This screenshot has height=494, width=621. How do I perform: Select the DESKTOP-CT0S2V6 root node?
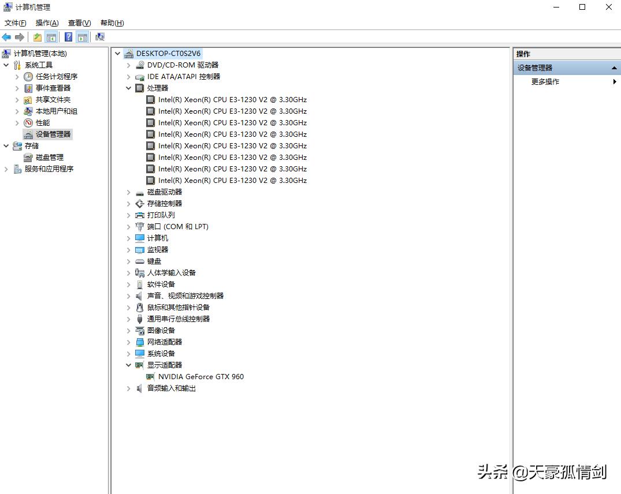coord(166,53)
